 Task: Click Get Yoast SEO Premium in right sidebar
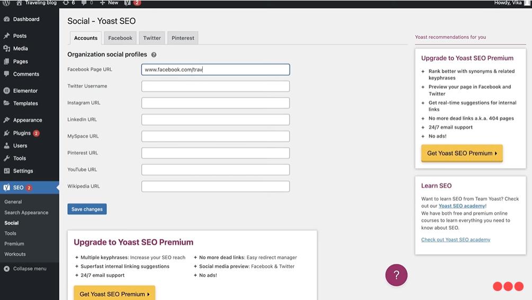462,153
